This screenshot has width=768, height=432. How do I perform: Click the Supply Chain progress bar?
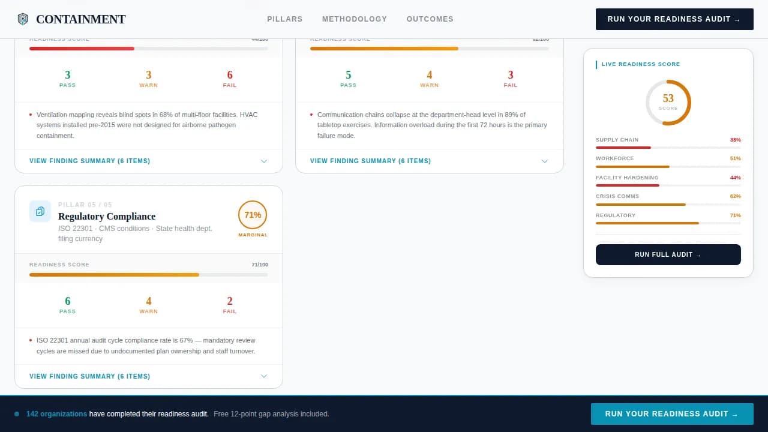point(668,148)
